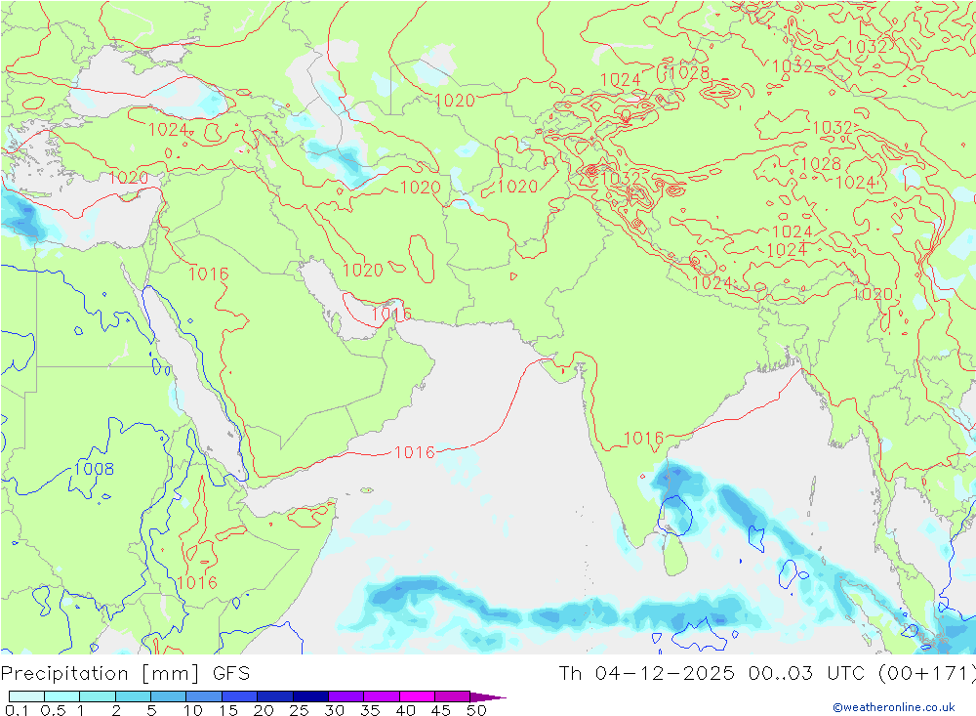Image resolution: width=976 pixels, height=716 pixels.
Task: Click the '(00+171)' forecast hour text
Action: [927, 674]
